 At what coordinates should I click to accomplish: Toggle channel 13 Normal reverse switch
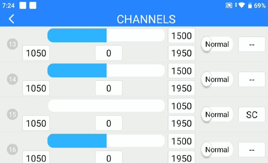point(217,45)
